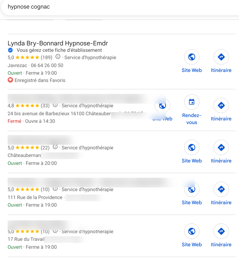Viewport: 239px width, 260px height.
Task: Open the Lynda Bry-Bonnard Hypnose-Emdr listing title
Action: pyautogui.click(x=58, y=43)
